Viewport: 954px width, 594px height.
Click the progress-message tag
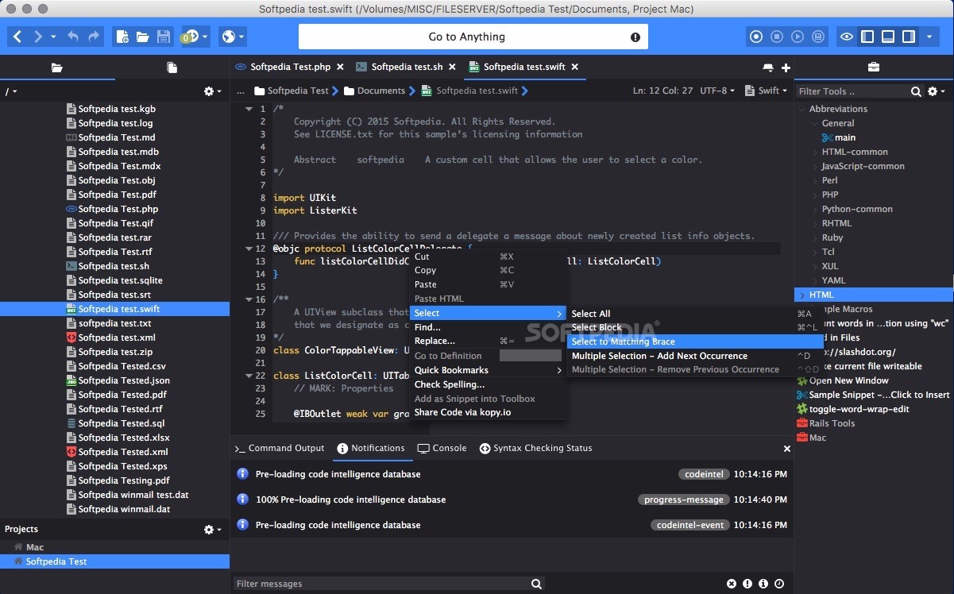click(x=684, y=499)
